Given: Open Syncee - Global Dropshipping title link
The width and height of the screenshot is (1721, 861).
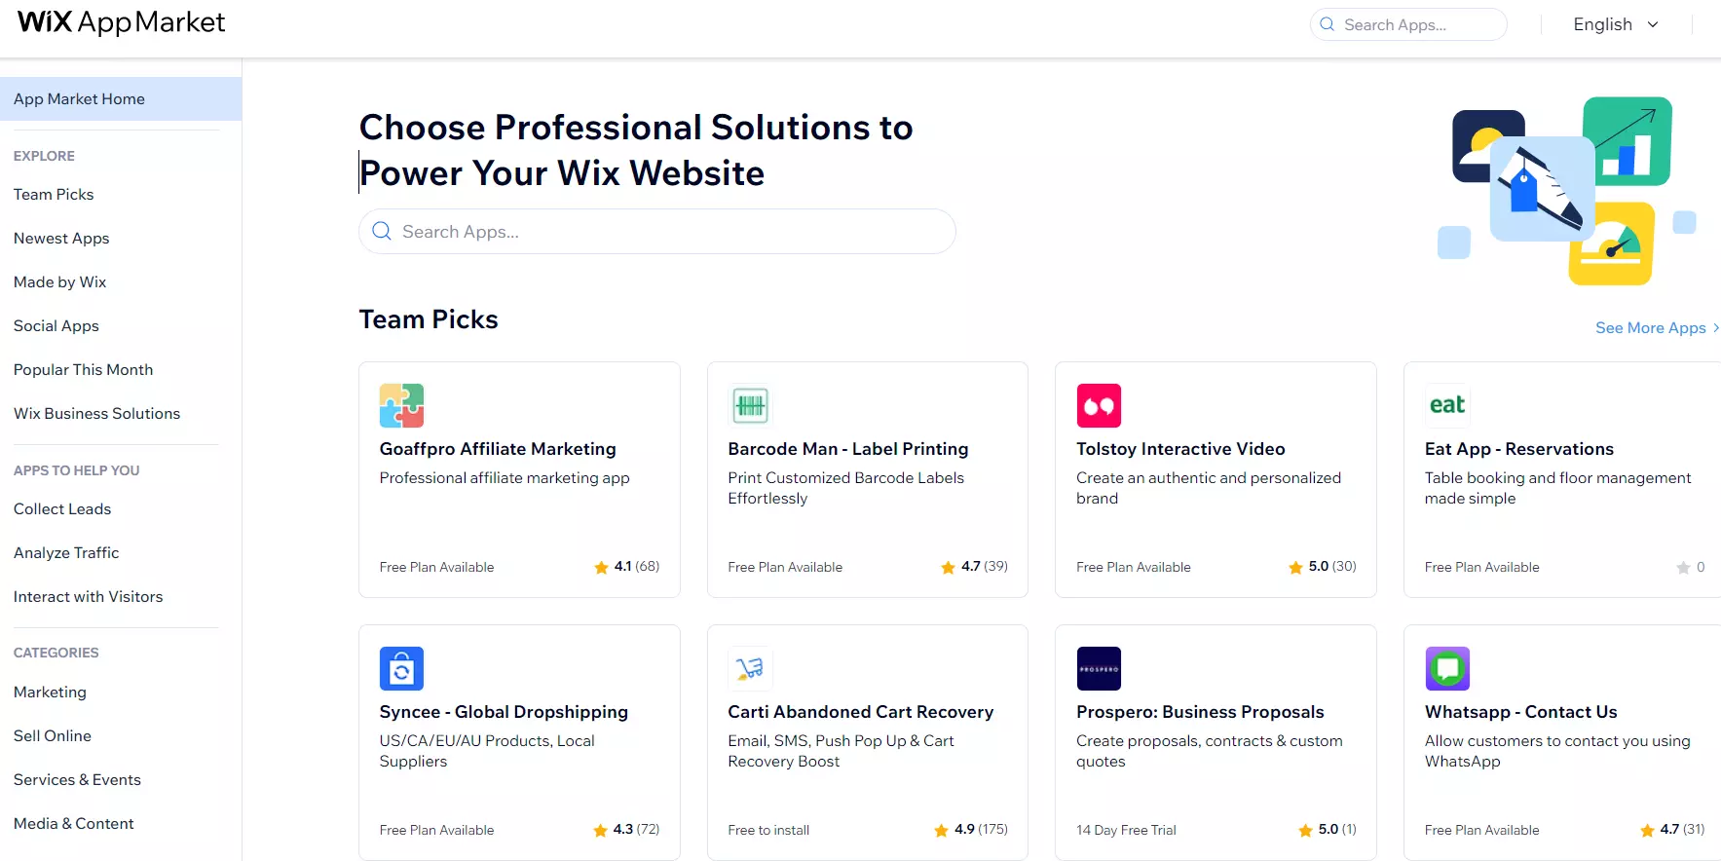Looking at the screenshot, I should [504, 712].
